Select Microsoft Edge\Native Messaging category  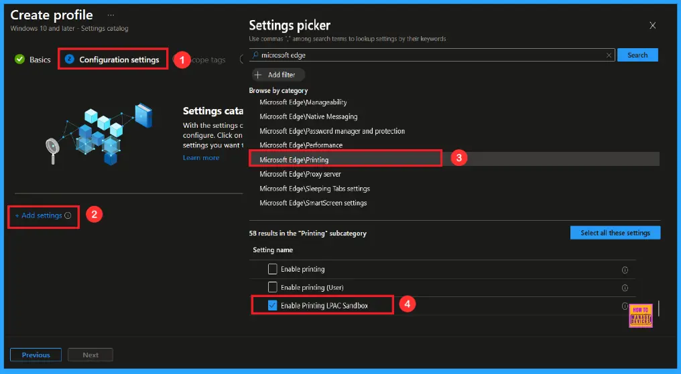coord(308,116)
